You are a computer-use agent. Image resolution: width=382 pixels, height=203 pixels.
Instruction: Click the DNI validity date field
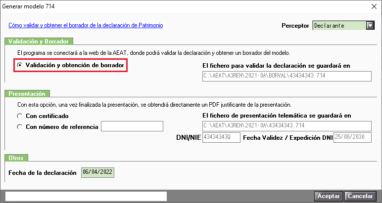click(352, 137)
